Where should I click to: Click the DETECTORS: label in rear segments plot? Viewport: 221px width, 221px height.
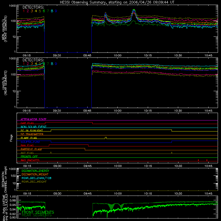coord(33,60)
